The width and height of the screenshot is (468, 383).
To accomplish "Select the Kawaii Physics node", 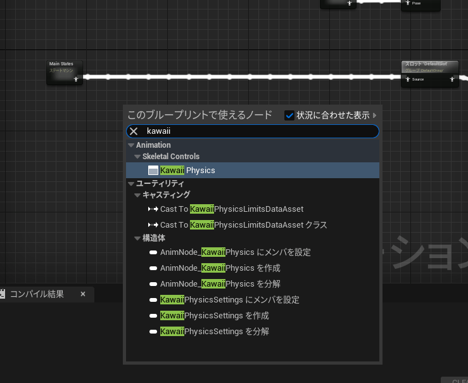I will (253, 171).
